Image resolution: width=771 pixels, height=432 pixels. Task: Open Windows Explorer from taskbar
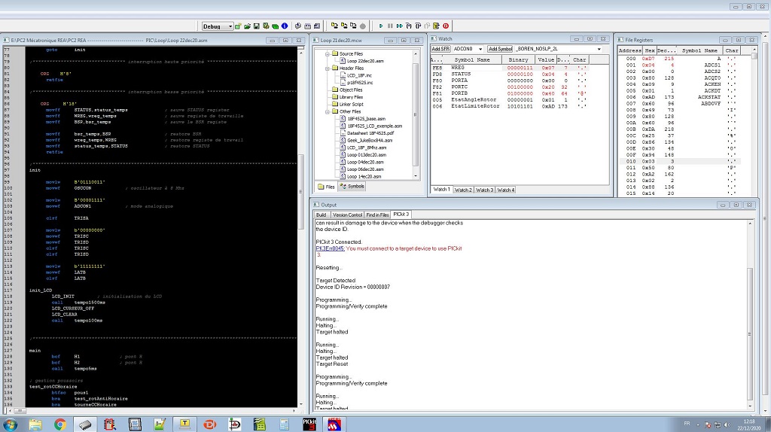[35, 424]
